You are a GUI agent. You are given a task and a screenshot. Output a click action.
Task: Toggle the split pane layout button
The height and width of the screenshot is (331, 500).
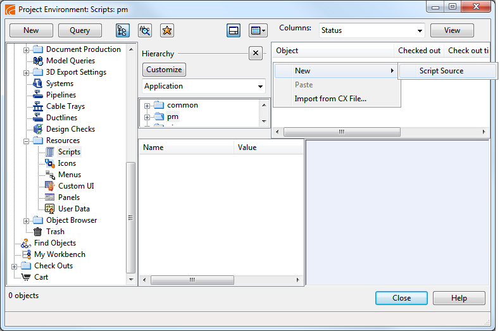[234, 30]
